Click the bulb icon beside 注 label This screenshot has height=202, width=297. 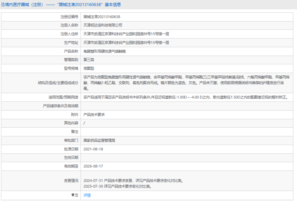[73, 195]
